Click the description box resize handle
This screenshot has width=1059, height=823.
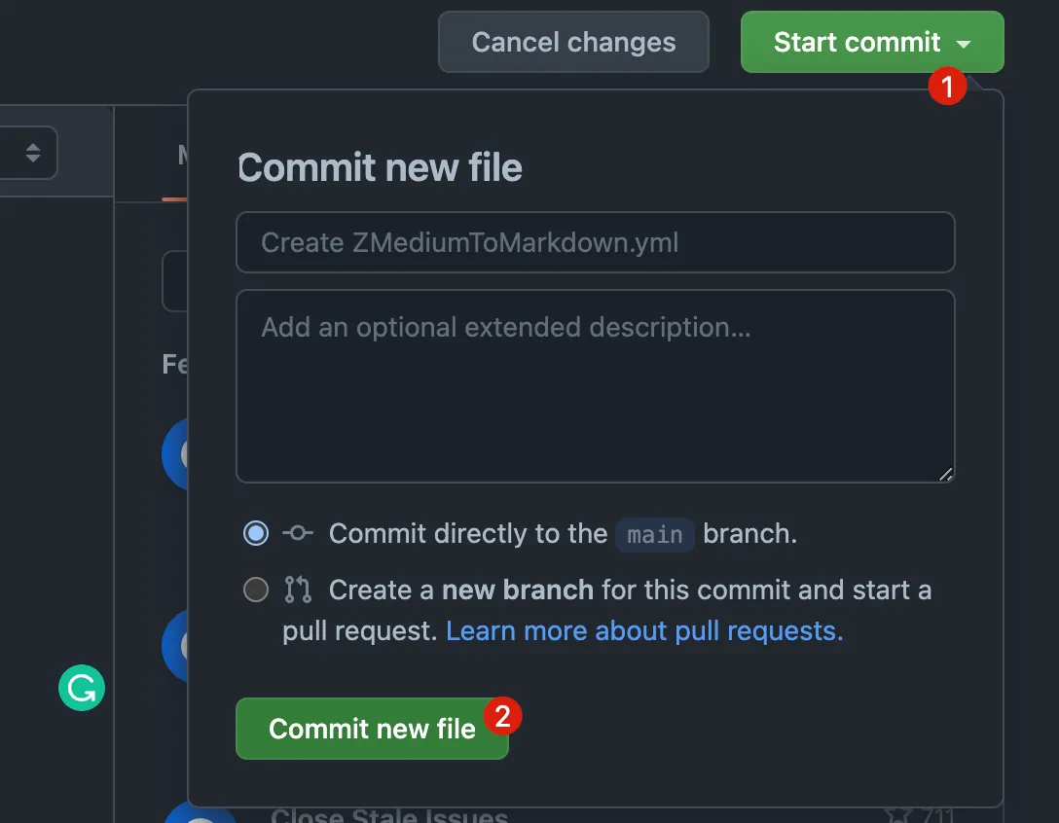946,474
